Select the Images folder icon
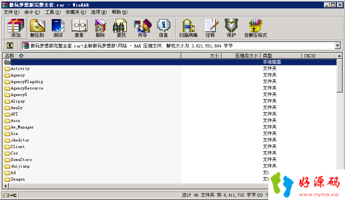The image size is (345, 200). pos(8,179)
